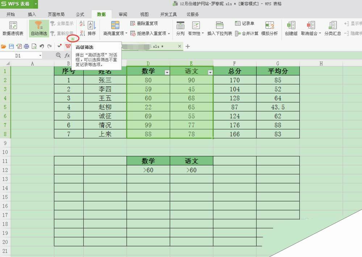The image size is (362, 257).
Task: Click the magnifier icon beside formula bar
Action: point(58,55)
